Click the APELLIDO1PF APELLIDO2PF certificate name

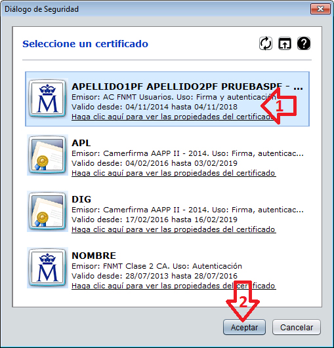tap(187, 87)
